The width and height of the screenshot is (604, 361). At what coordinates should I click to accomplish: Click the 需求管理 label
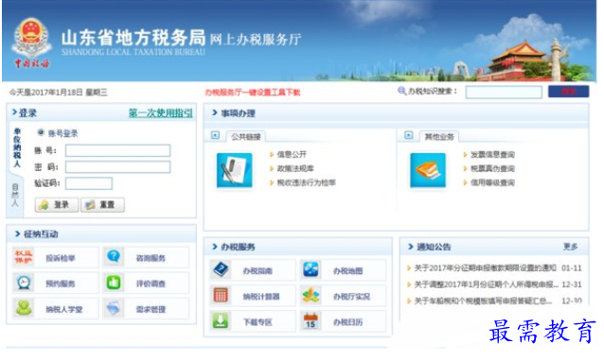151,309
